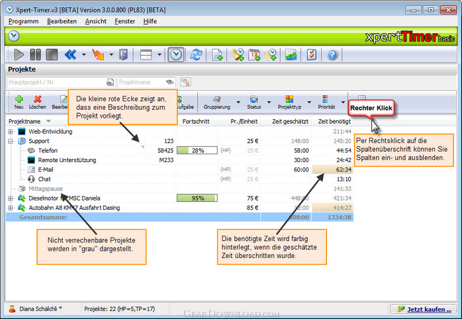Click user Diana Schälchli in status bar
The image size is (462, 319).
coord(40,308)
